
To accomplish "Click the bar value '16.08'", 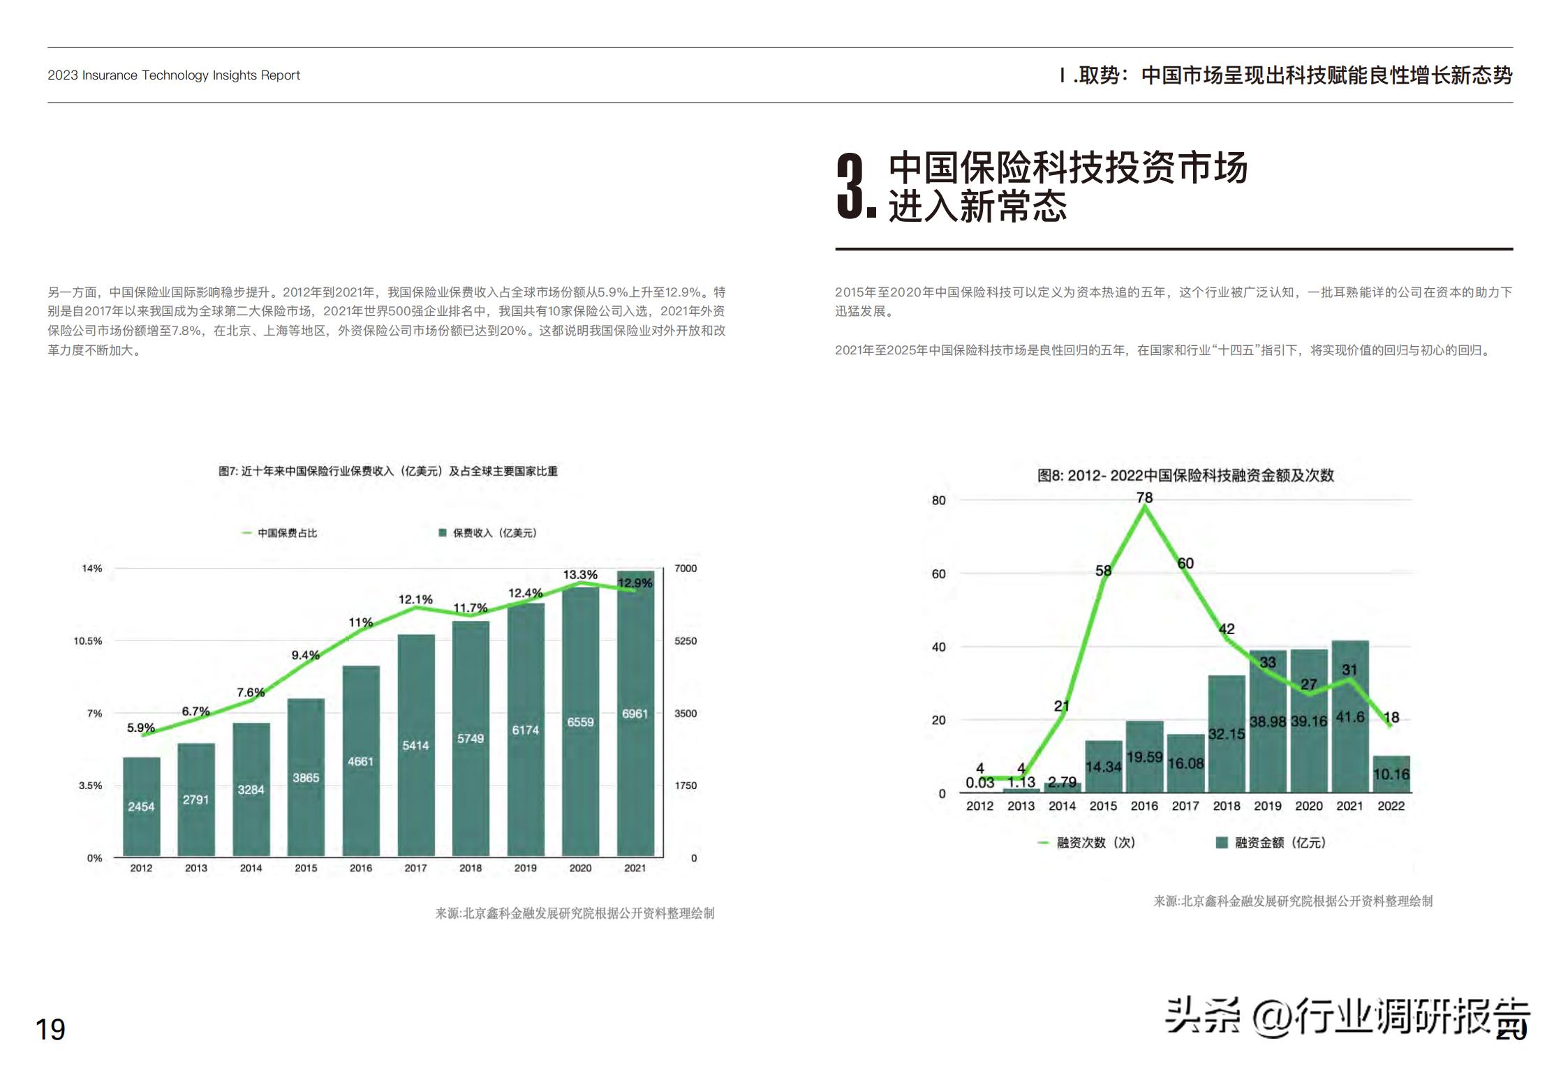I will (1186, 764).
